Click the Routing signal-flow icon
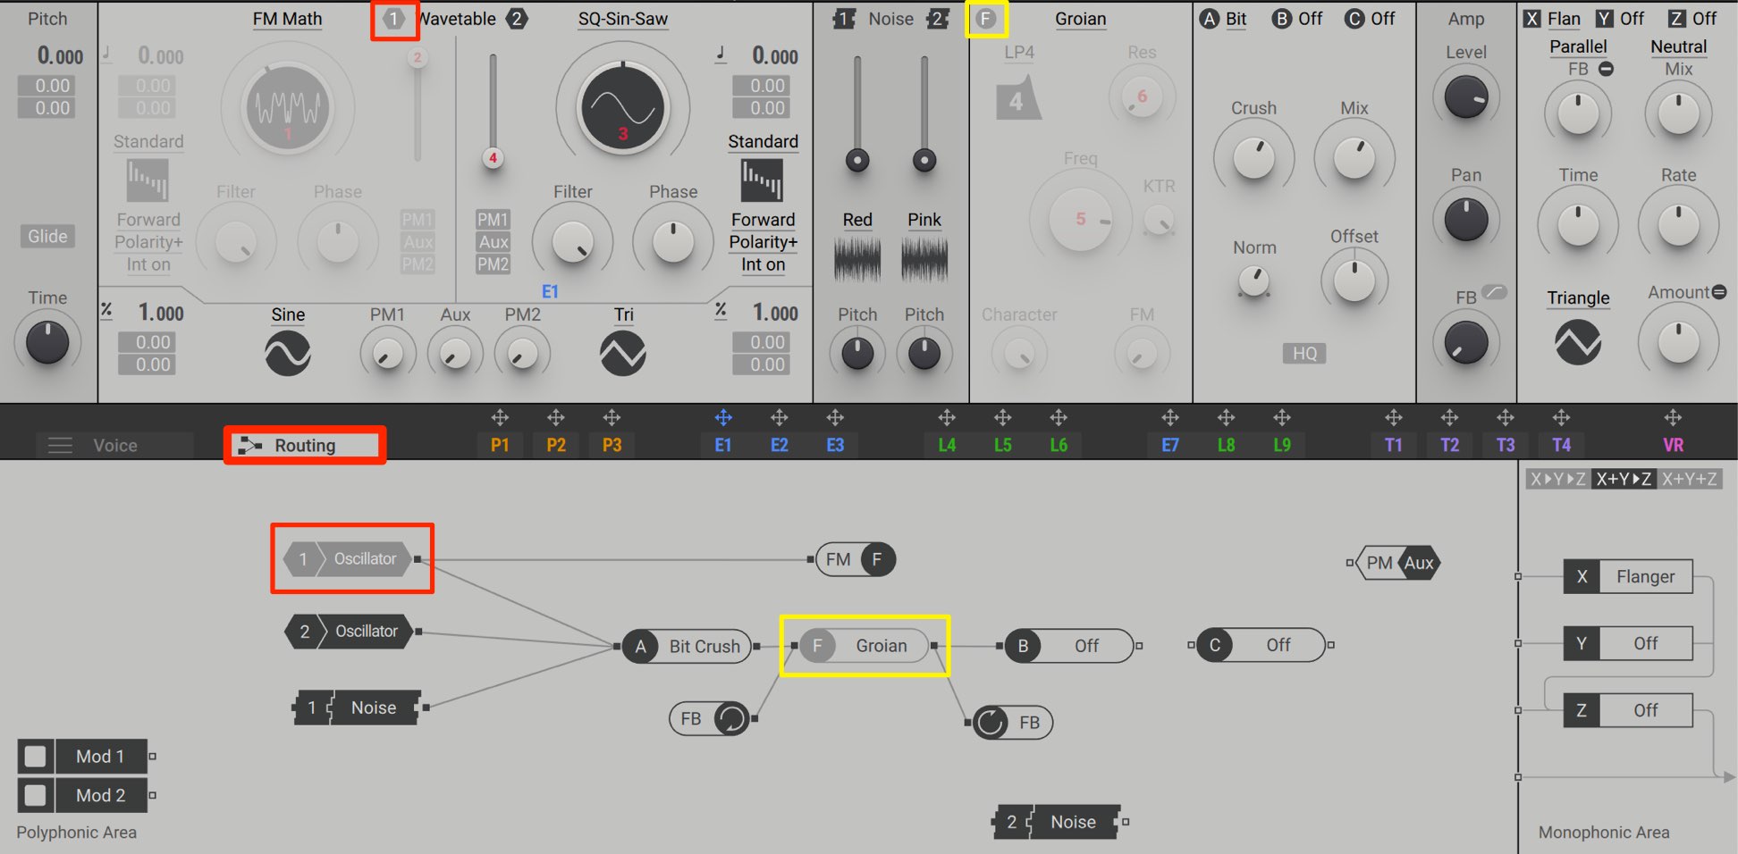The width and height of the screenshot is (1738, 854). (250, 445)
